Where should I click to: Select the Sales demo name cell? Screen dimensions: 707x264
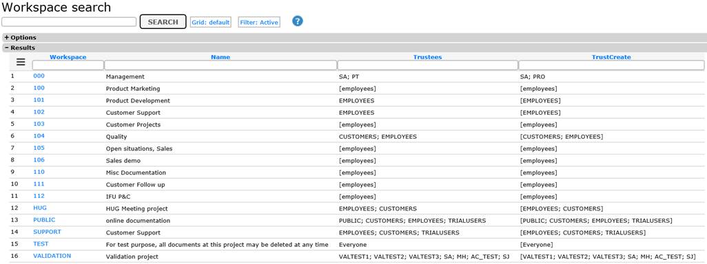point(123,161)
